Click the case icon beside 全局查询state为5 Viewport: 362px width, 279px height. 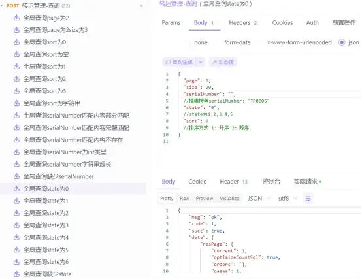[x=16, y=250]
